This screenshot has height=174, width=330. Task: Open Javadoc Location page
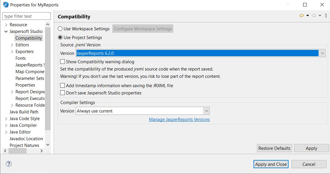pyautogui.click(x=26, y=139)
